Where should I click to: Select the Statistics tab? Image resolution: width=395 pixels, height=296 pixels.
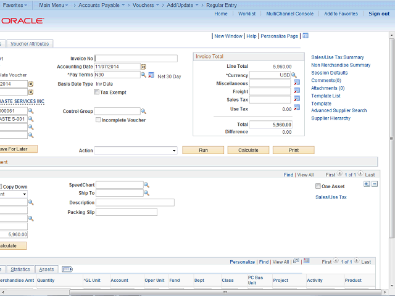click(20, 269)
